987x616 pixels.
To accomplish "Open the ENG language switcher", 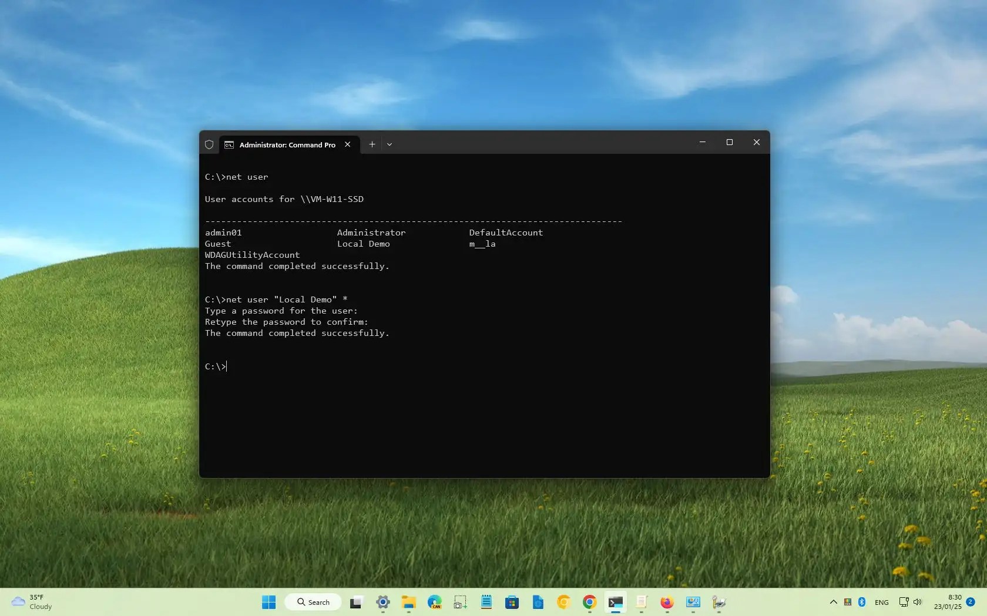I will pyautogui.click(x=882, y=602).
